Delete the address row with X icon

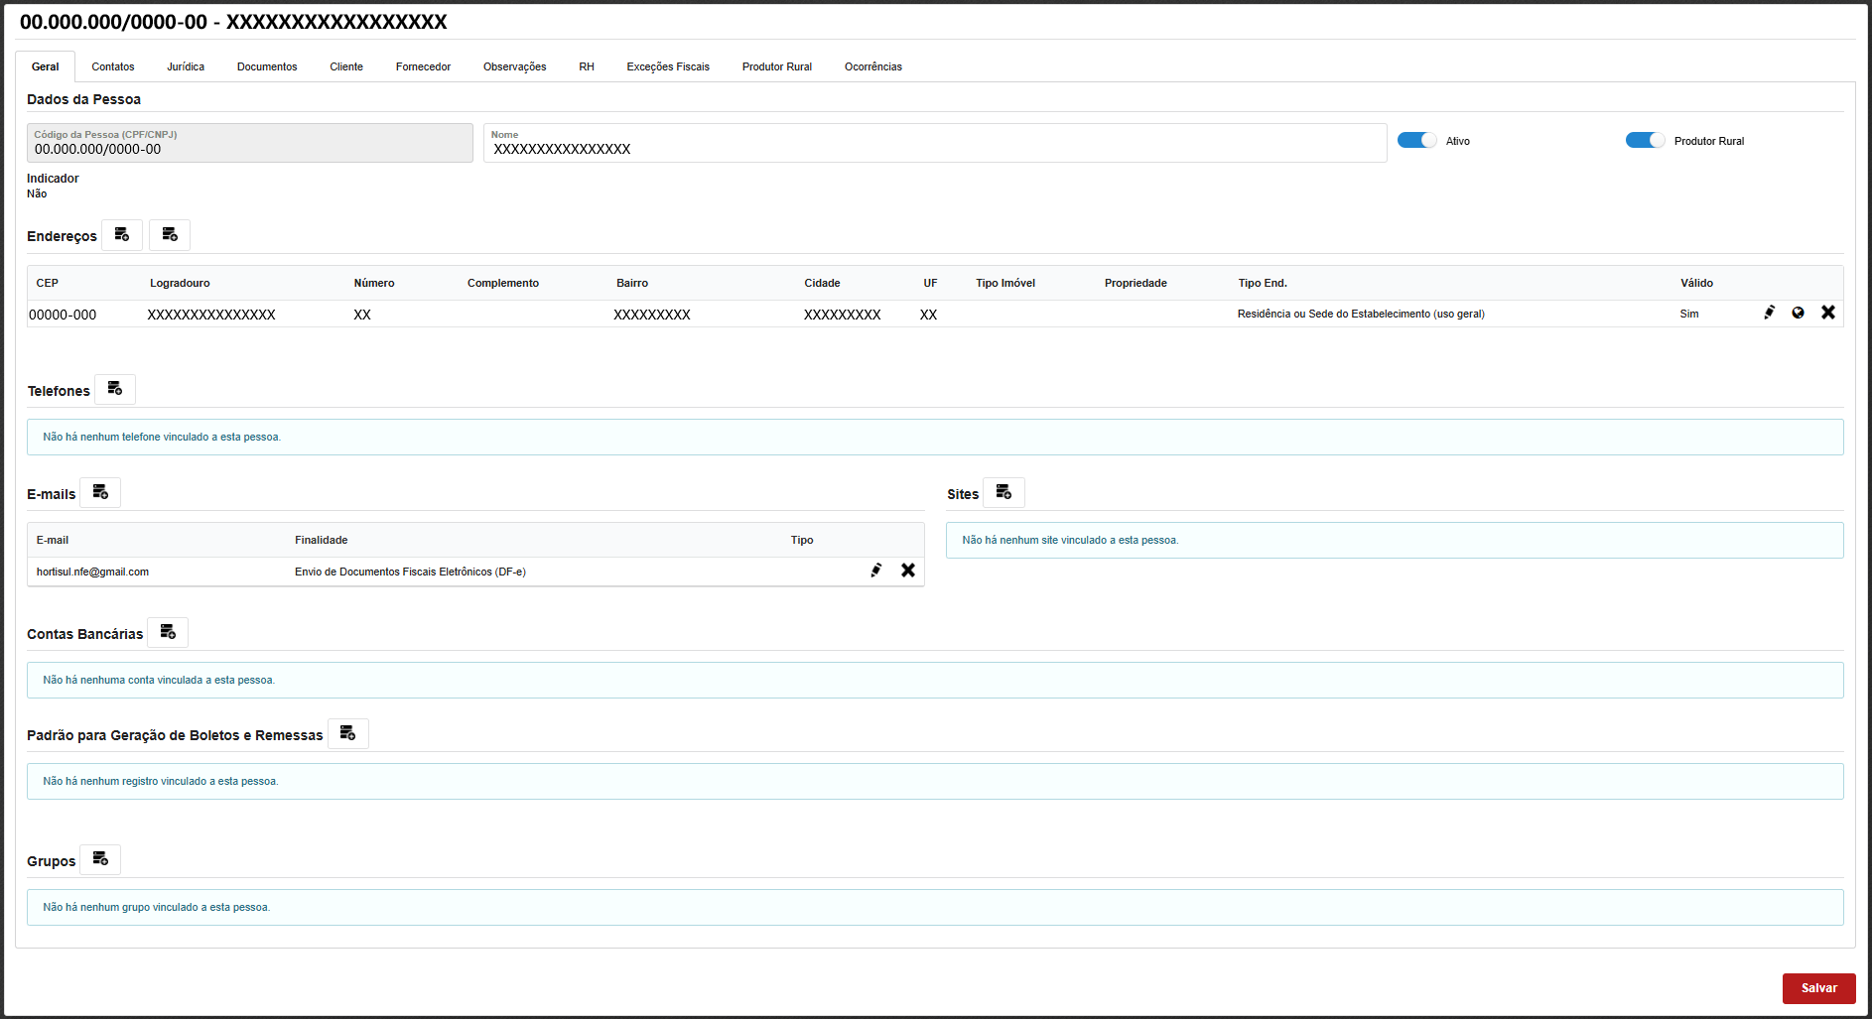tap(1827, 313)
